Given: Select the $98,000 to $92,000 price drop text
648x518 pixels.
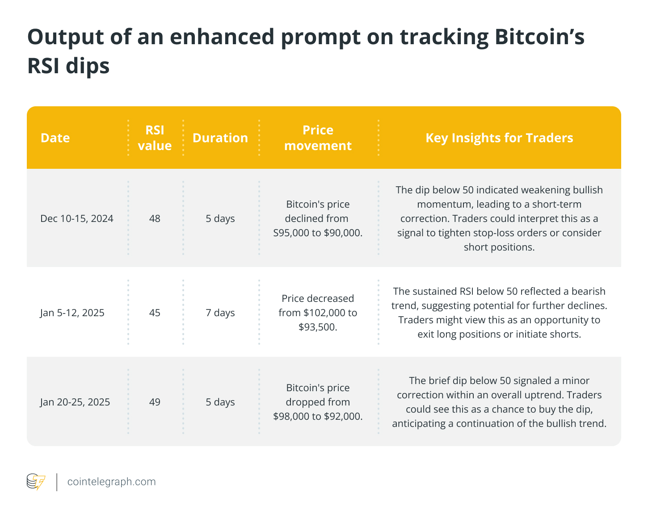Looking at the screenshot, I should point(318,402).
